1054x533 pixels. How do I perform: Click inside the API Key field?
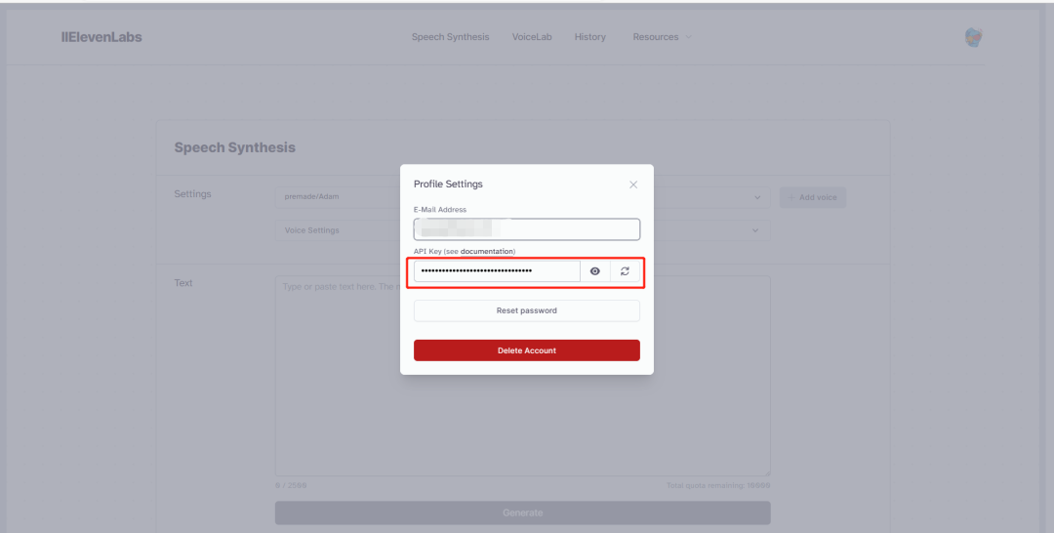(497, 271)
